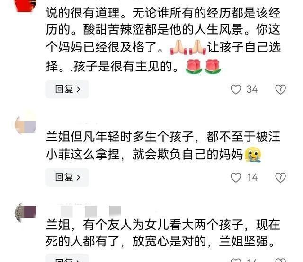Tap broken heart on bottom 兰姐坚强 comment
The height and width of the screenshot is (262, 303).
[x=280, y=260]
